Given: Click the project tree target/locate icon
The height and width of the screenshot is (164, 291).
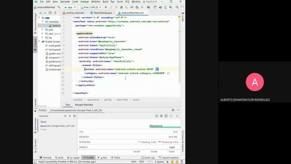Looking at the screenshot, I should [x=50, y=13].
